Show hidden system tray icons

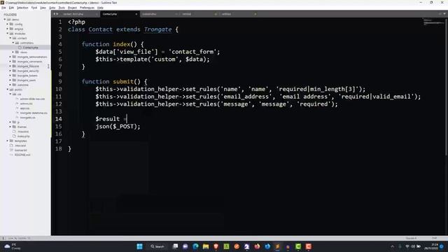[x=392, y=246]
